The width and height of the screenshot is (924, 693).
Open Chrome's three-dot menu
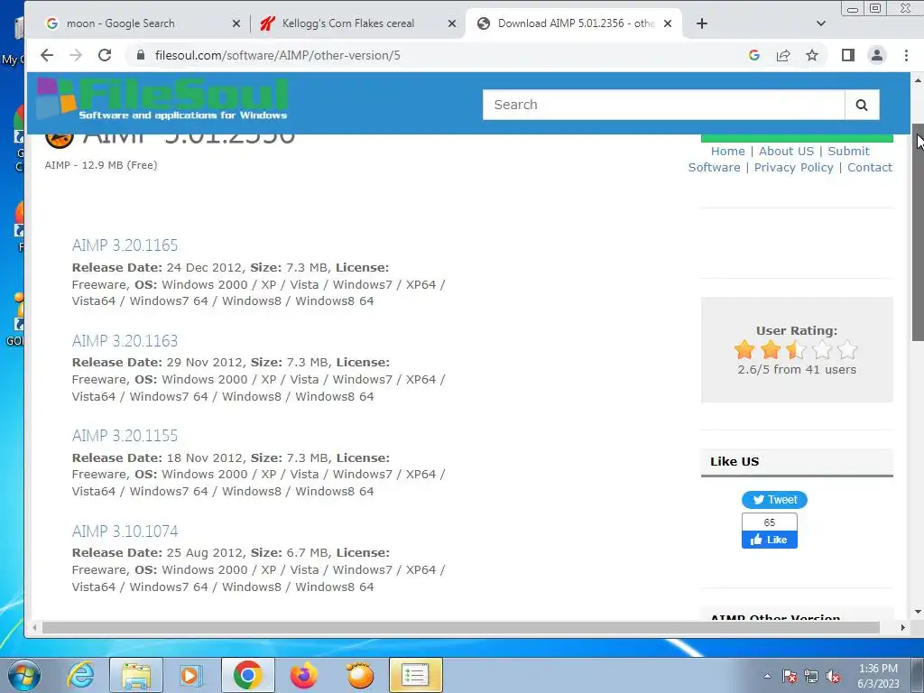(906, 55)
